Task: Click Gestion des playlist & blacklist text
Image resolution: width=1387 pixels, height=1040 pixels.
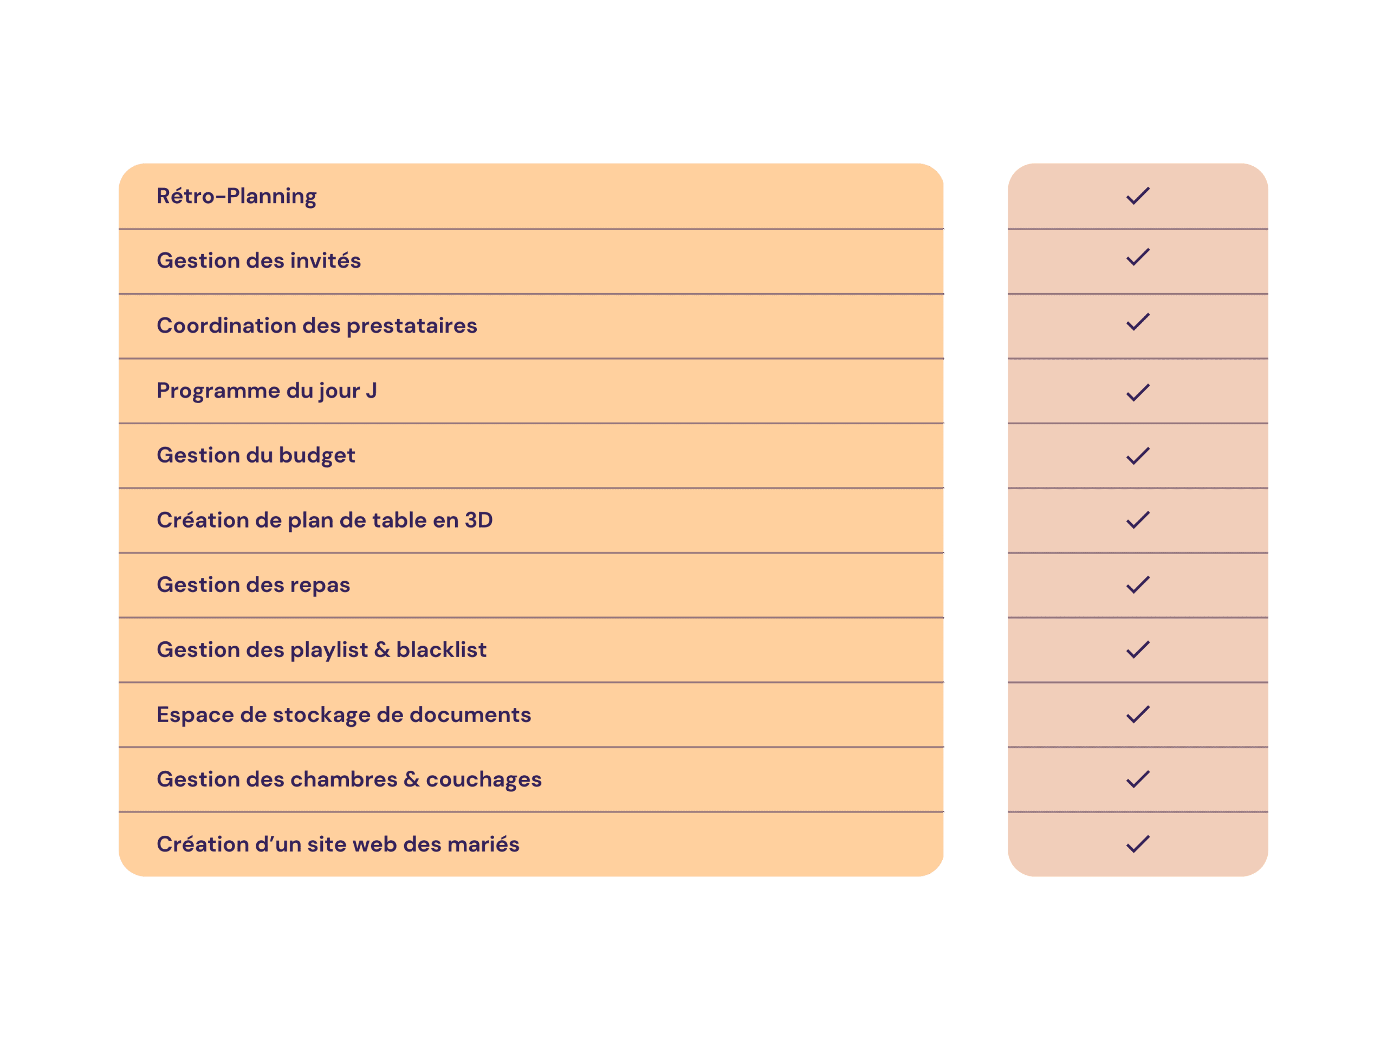Action: (x=322, y=650)
